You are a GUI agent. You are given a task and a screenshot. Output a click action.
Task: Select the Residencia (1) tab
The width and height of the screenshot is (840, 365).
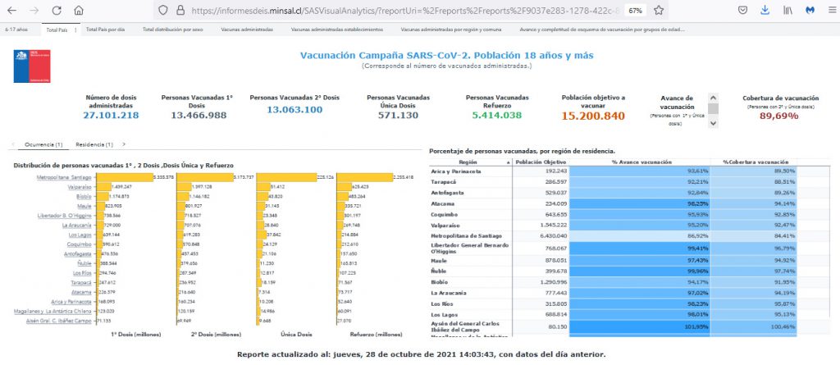point(94,144)
